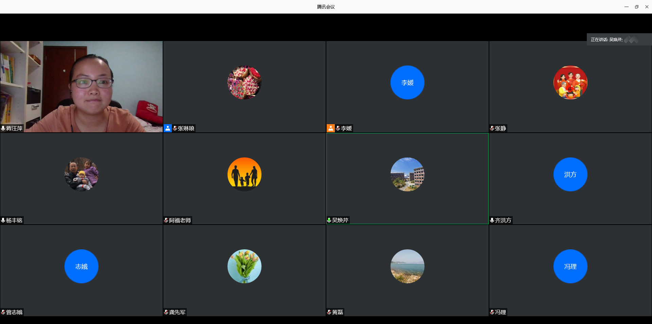This screenshot has height=324, width=652.
Task: Click the muted mic icon beside 冯理
Action: point(492,312)
